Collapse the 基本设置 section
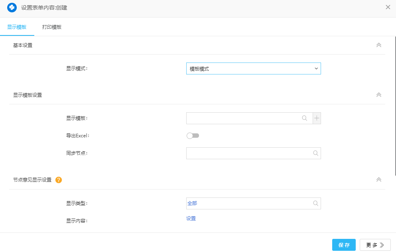The image size is (396, 252). coord(379,45)
